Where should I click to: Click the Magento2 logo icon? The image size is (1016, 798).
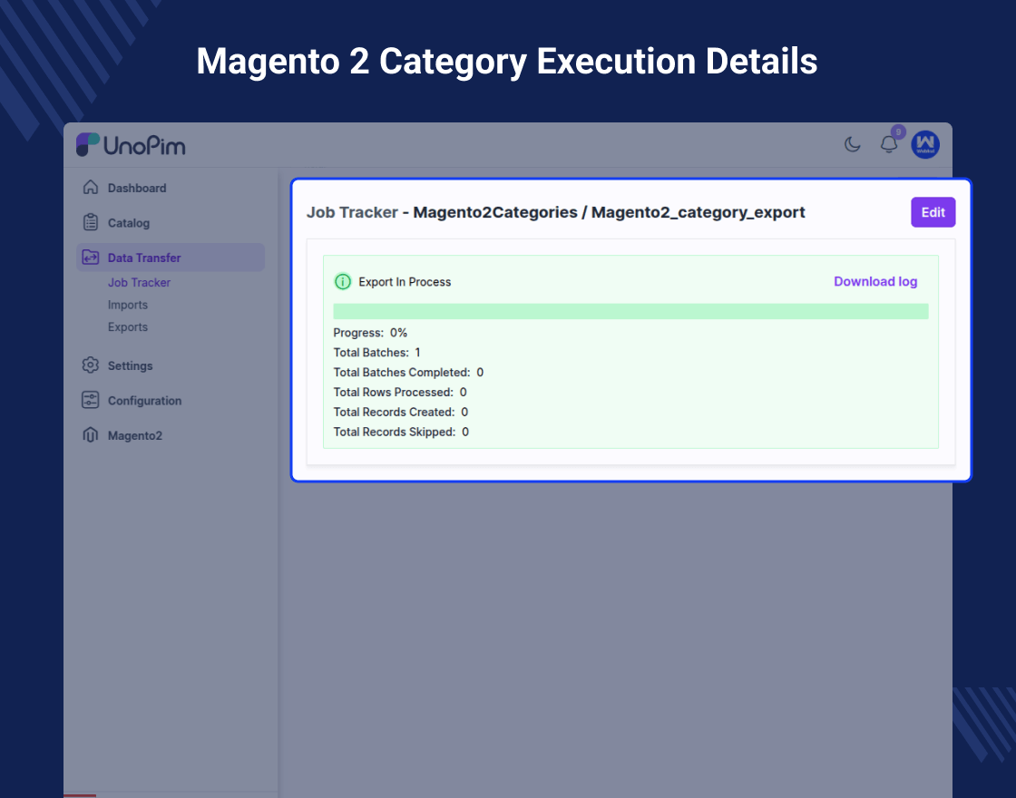(91, 435)
